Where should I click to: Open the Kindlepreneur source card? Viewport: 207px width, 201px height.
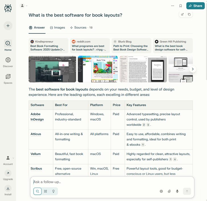click(x=48, y=45)
